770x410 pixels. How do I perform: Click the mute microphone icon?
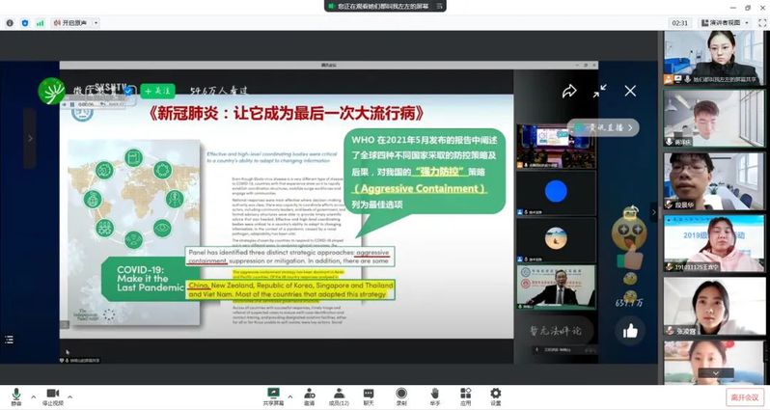(x=16, y=395)
